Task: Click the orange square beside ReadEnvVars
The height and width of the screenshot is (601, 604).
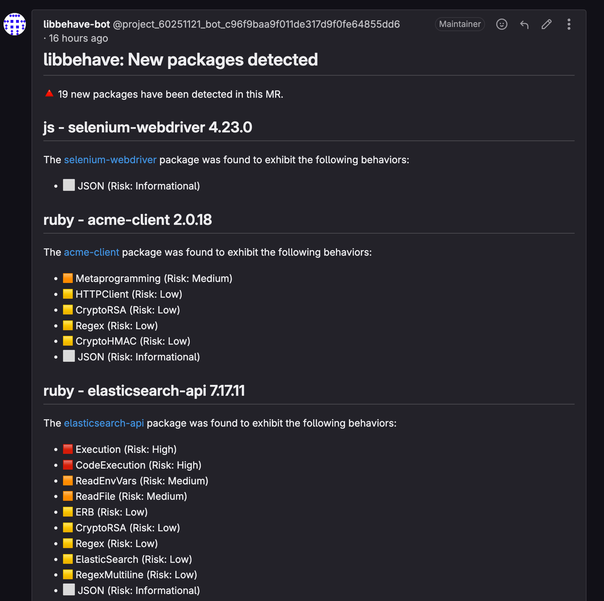Action: click(68, 481)
